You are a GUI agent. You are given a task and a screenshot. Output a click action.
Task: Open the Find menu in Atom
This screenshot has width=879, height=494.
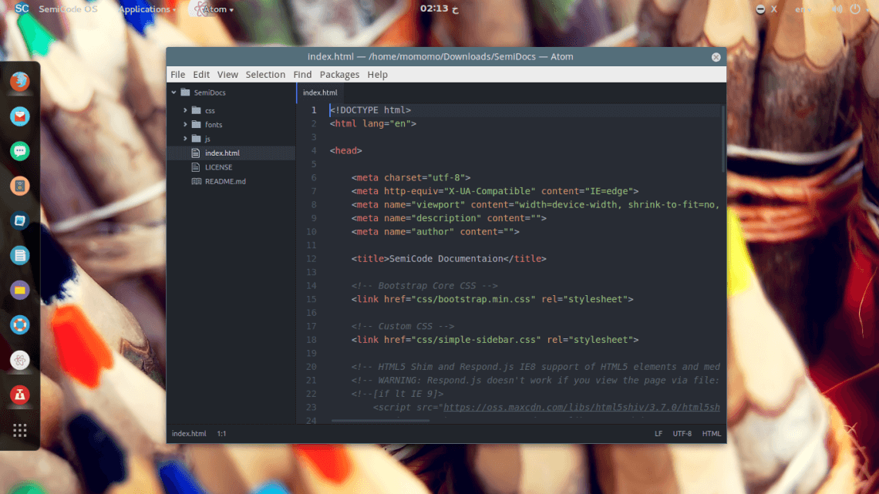(302, 74)
